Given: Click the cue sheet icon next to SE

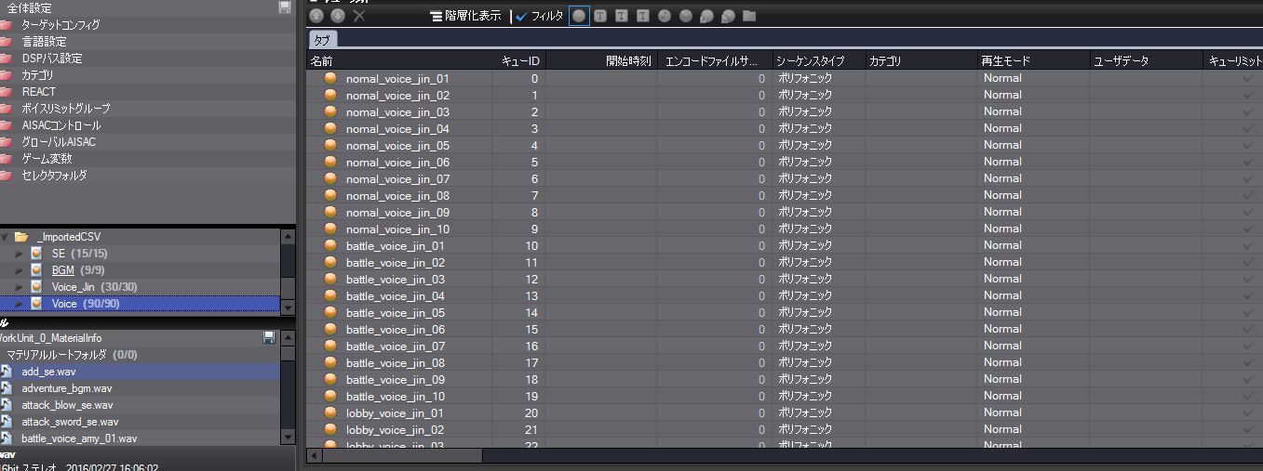Looking at the screenshot, I should (37, 253).
